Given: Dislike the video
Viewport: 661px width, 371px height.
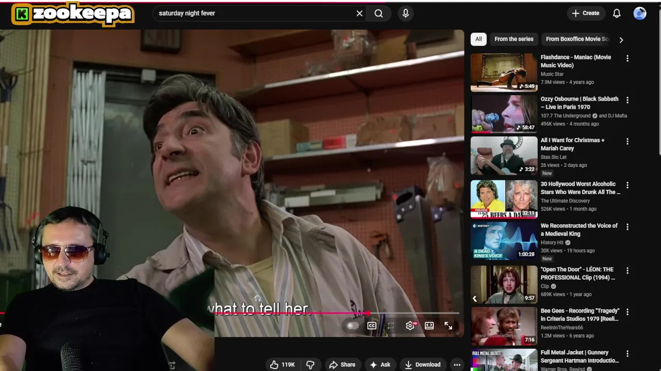Looking at the screenshot, I should coord(310,364).
